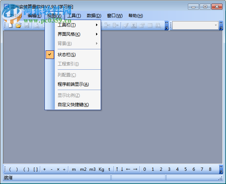This screenshot has height=184, width=226.
Task: Maximize the application window
Action: point(205,7)
